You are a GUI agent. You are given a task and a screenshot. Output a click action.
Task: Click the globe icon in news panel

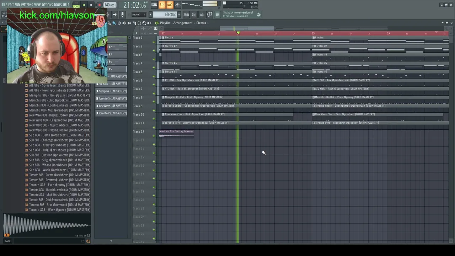pos(258,15)
